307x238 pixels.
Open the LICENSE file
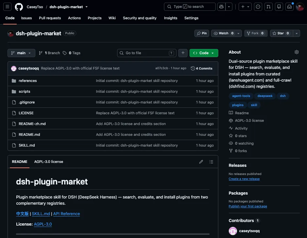(x=26, y=113)
